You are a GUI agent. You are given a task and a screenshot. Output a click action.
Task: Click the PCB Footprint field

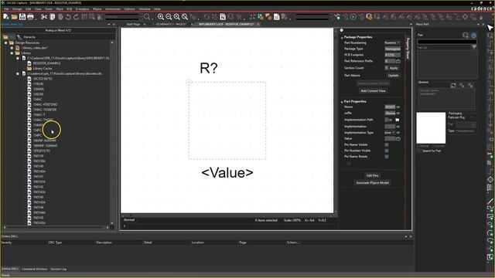click(392, 55)
